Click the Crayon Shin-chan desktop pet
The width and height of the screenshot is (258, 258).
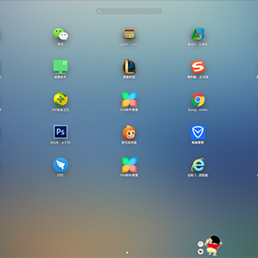(214, 245)
